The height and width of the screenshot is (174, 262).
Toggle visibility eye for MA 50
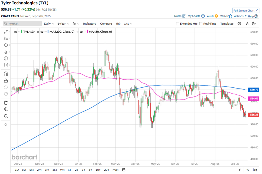click(81, 32)
